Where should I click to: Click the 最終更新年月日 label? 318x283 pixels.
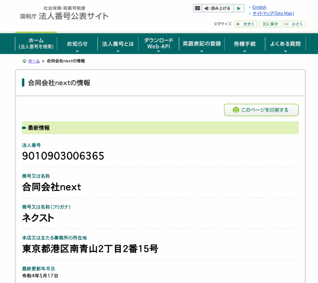38,269
